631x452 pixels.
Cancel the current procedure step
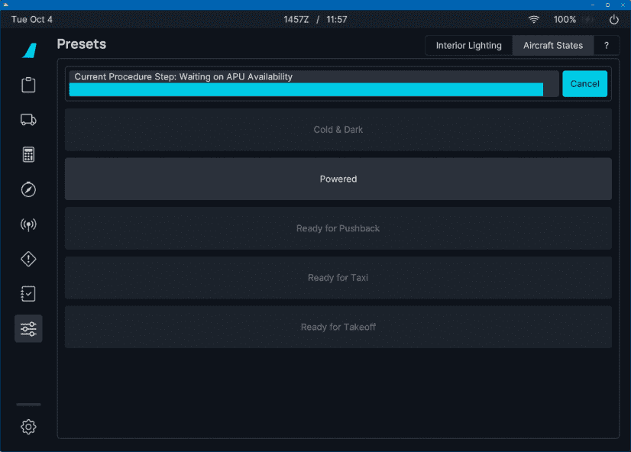584,84
